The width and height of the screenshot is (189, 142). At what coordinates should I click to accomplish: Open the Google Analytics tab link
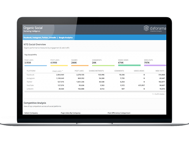[x=66, y=38]
